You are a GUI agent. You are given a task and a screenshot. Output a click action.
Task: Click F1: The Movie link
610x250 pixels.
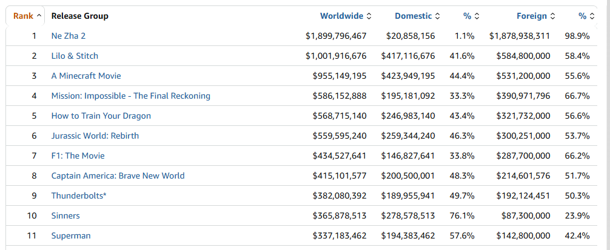click(x=78, y=156)
